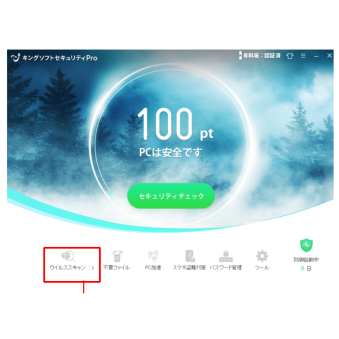The width and height of the screenshot is (339, 339).
Task: Click the PCは安全です status text
Action: [170, 152]
